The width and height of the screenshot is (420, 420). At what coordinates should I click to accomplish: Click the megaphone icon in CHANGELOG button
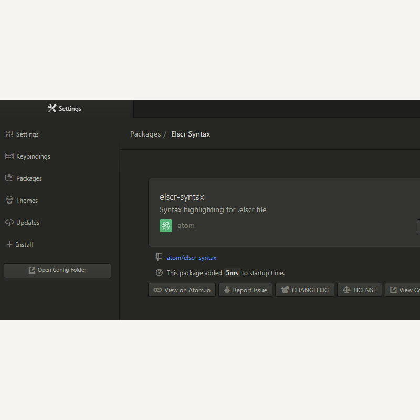284,290
